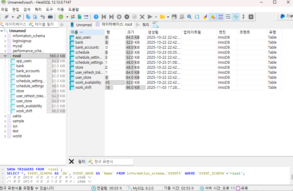
Task: Click the replace text circular arrows icon
Action: coord(197,17)
